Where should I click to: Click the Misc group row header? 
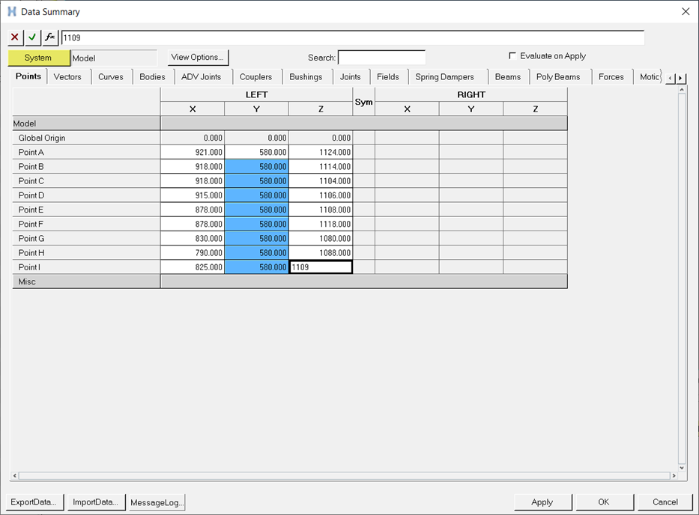[86, 281]
